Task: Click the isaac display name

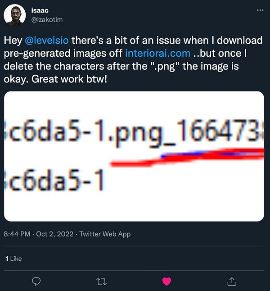Action: pyautogui.click(x=40, y=10)
